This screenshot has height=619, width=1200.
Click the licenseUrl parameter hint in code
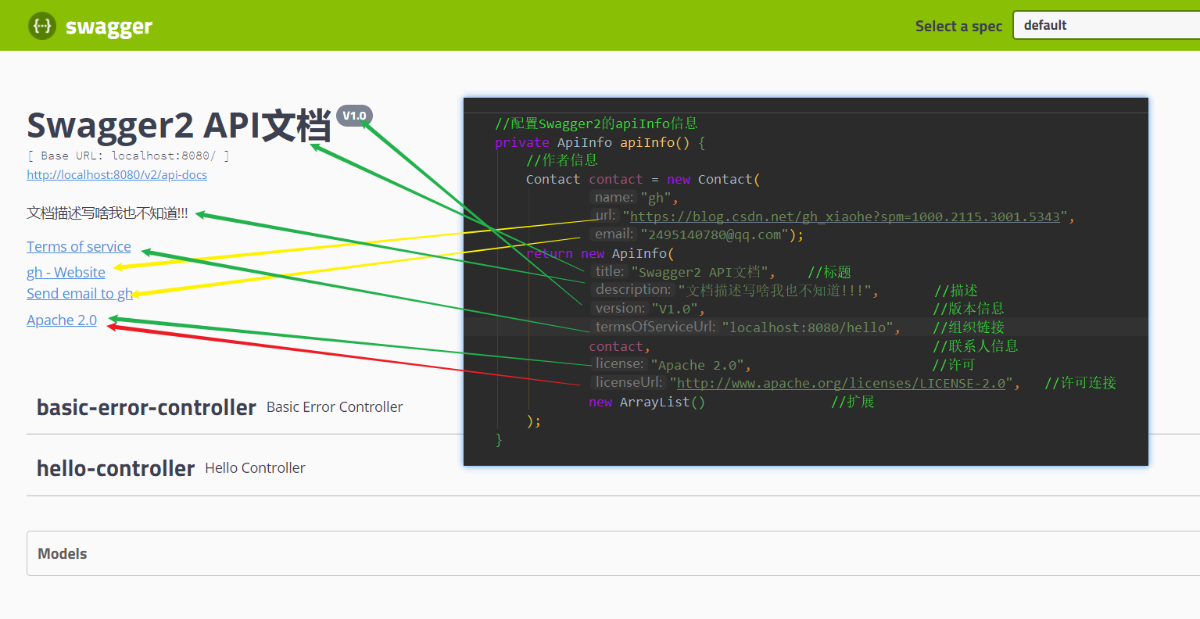point(629,382)
